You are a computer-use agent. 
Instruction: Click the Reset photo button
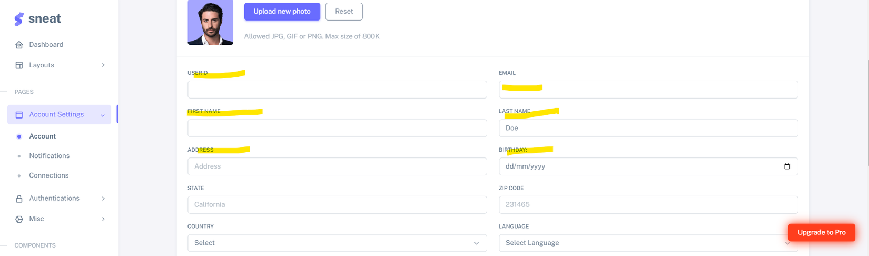344,12
